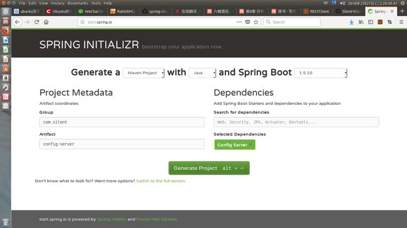Open a new browser tab

(x=403, y=11)
